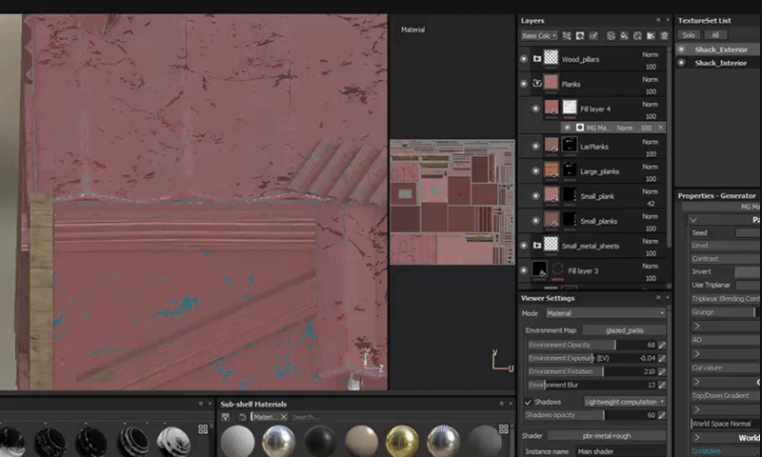Click the filter funnel icon in Sub-shelf Materials
Viewport: 762px width, 457px height.
(226, 417)
